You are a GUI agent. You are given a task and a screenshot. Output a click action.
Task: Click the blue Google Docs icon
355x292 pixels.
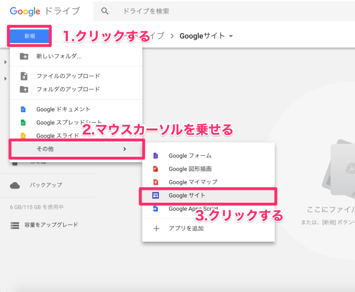pyautogui.click(x=23, y=109)
